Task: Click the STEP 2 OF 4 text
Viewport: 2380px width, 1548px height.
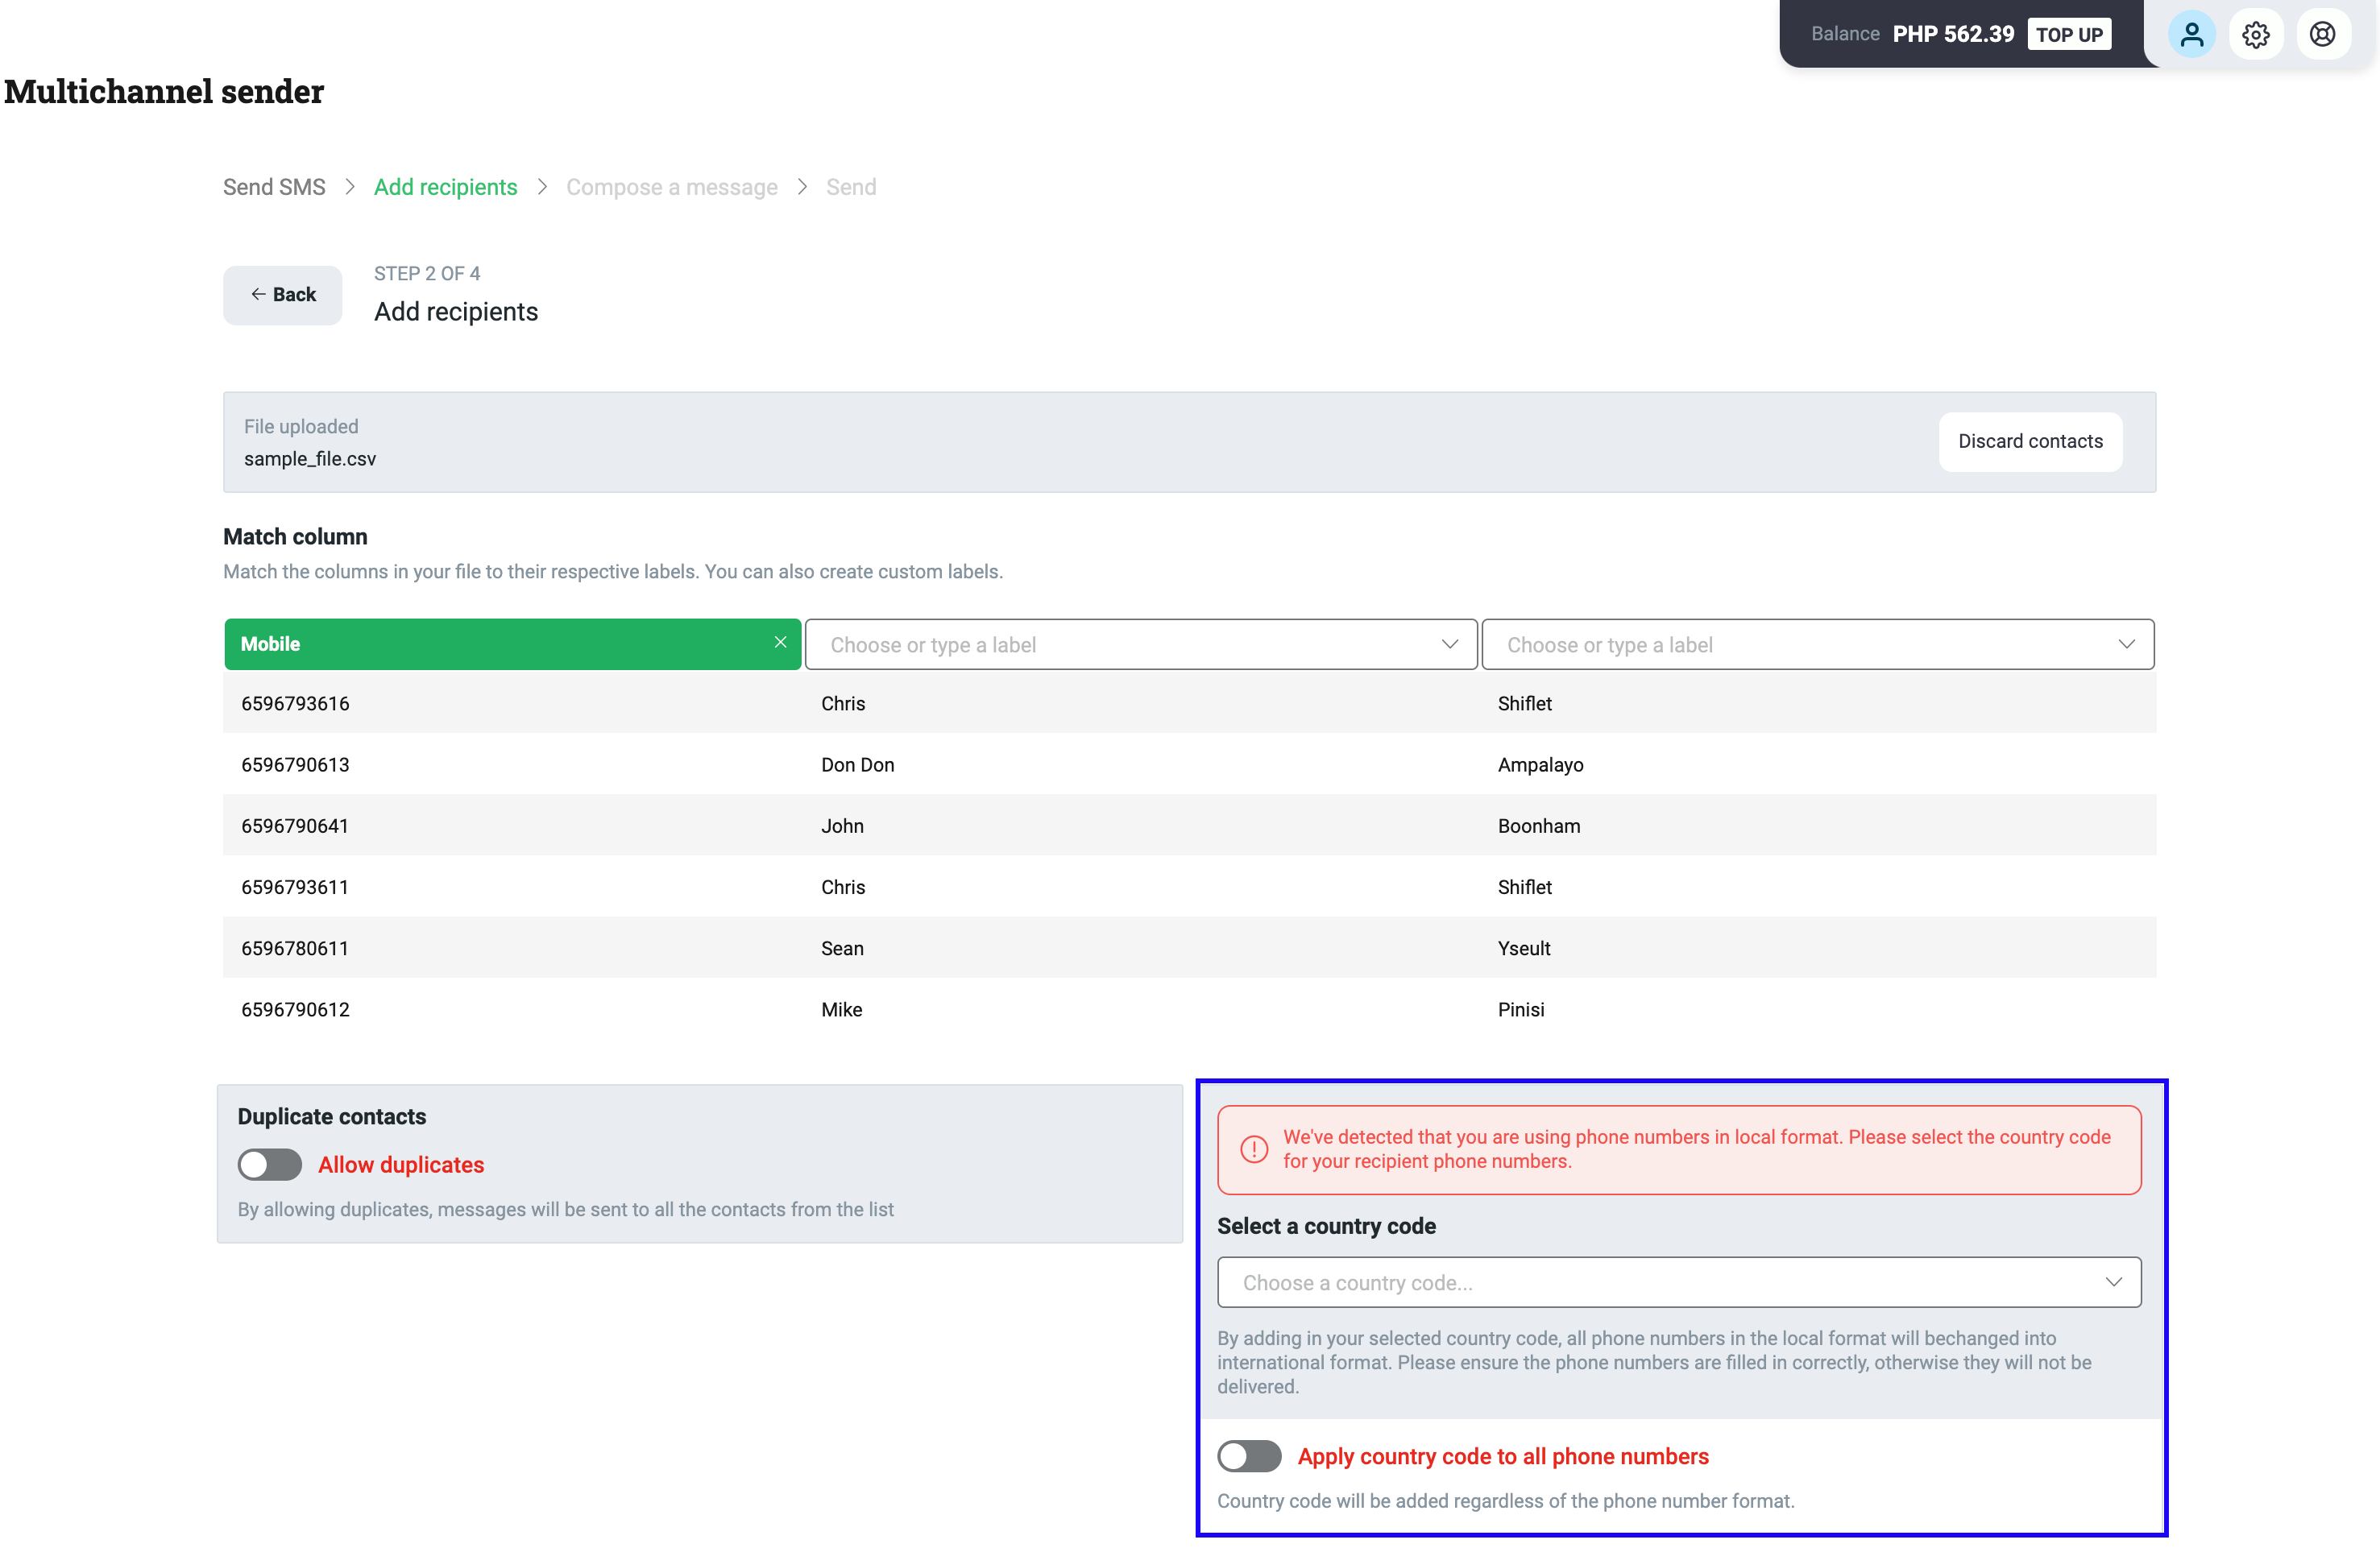Action: coord(427,274)
